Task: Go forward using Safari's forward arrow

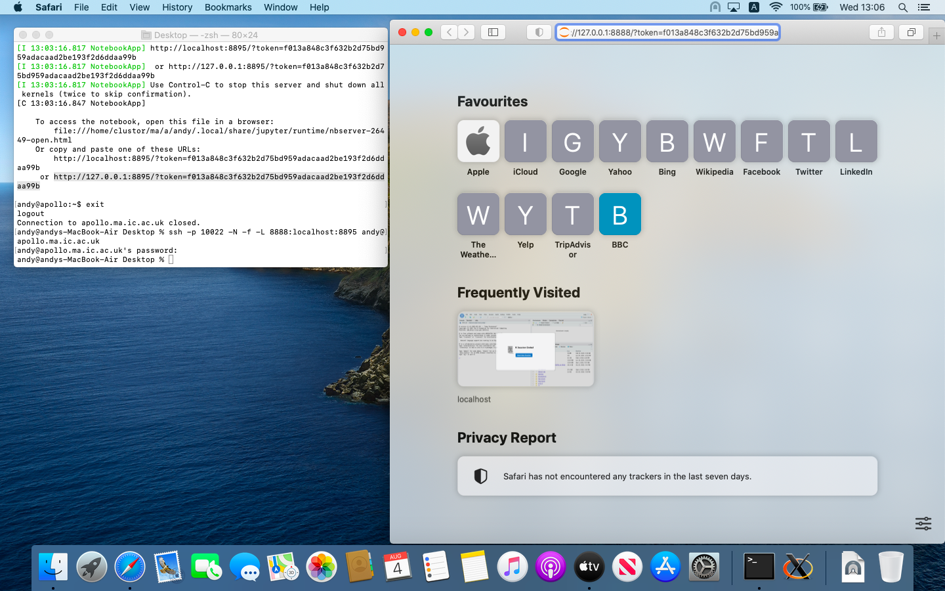Action: (x=467, y=32)
